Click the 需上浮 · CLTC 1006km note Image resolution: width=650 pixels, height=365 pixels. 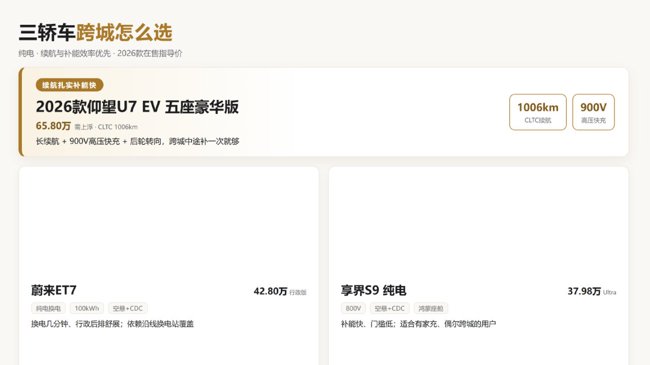coord(106,127)
